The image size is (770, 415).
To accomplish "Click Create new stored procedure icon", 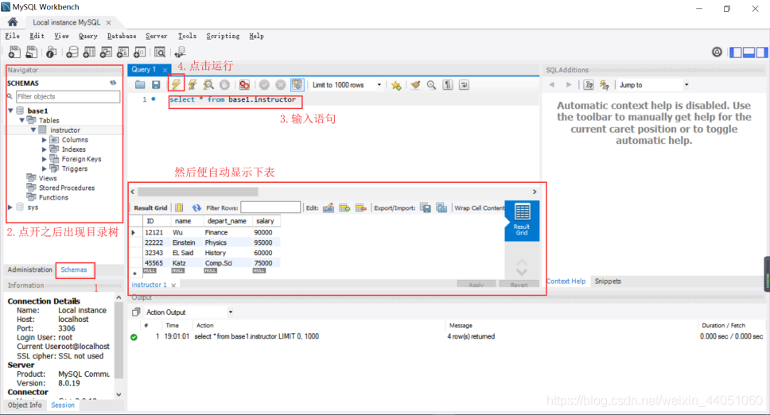I will 122,52.
